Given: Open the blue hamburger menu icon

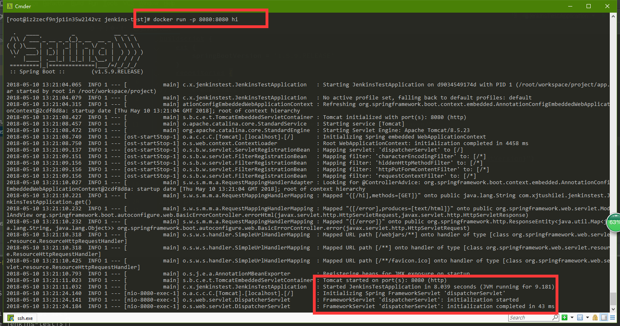Looking at the screenshot, I should tap(612, 317).
